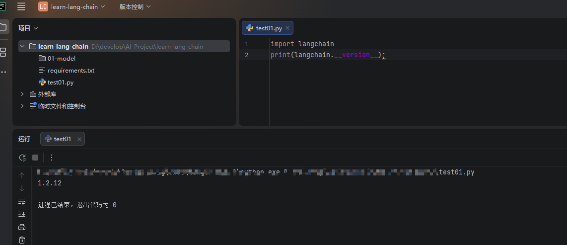Select test01.py in project tree
Viewport: 567px width, 245px height.
click(x=56, y=82)
